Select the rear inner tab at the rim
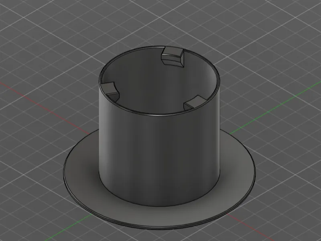This screenshot has width=321, height=241. click(x=173, y=56)
